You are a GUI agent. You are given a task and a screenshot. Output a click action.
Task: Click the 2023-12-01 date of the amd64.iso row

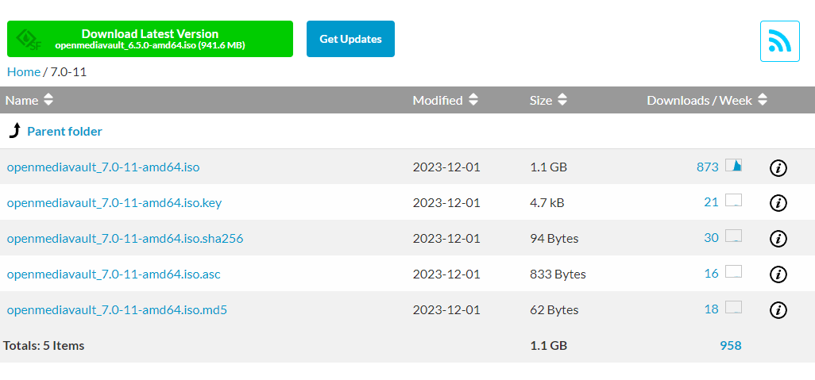446,167
